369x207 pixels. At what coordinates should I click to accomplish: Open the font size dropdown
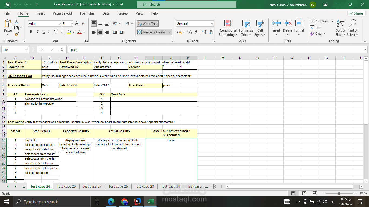pos(72,24)
